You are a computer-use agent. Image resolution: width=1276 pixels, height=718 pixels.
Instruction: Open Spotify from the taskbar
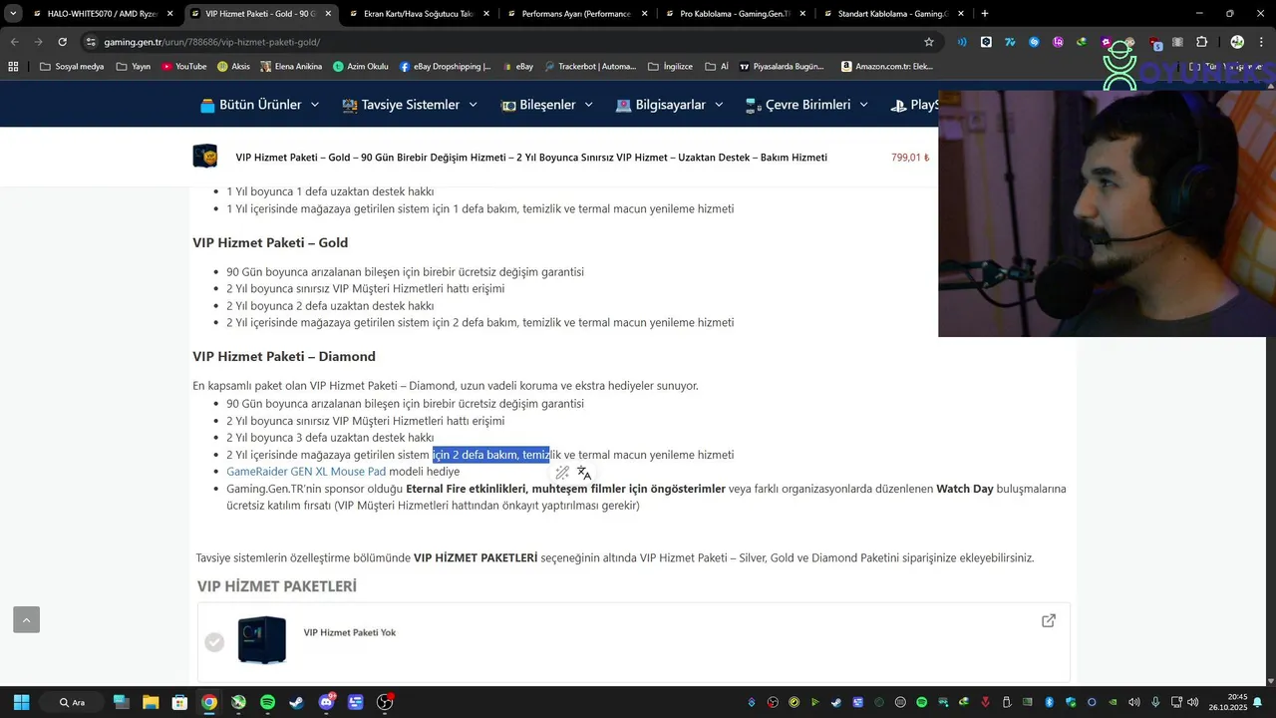click(267, 702)
